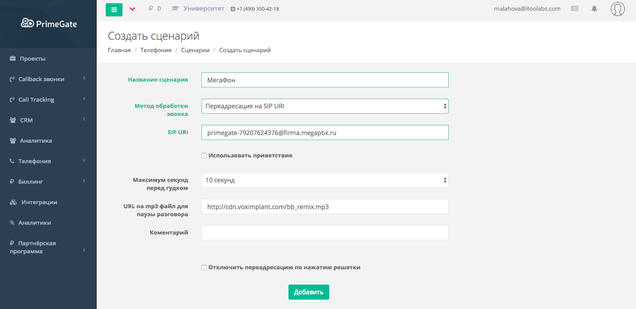Expand Партнёрская программа sidebar chevron
This screenshot has height=309, width=636.
(84, 250)
